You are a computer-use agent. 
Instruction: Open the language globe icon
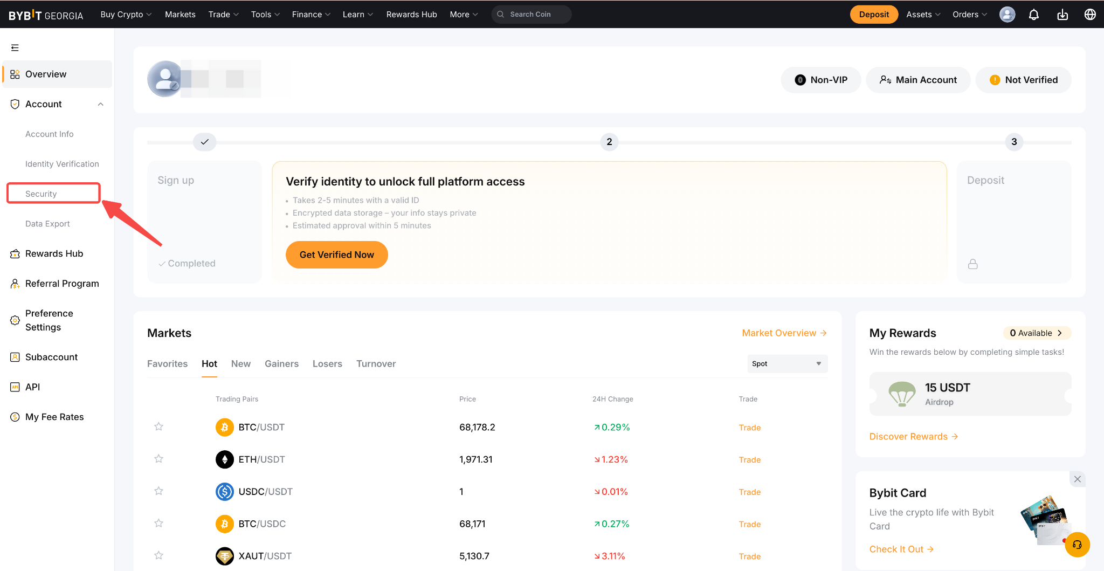pyautogui.click(x=1090, y=15)
